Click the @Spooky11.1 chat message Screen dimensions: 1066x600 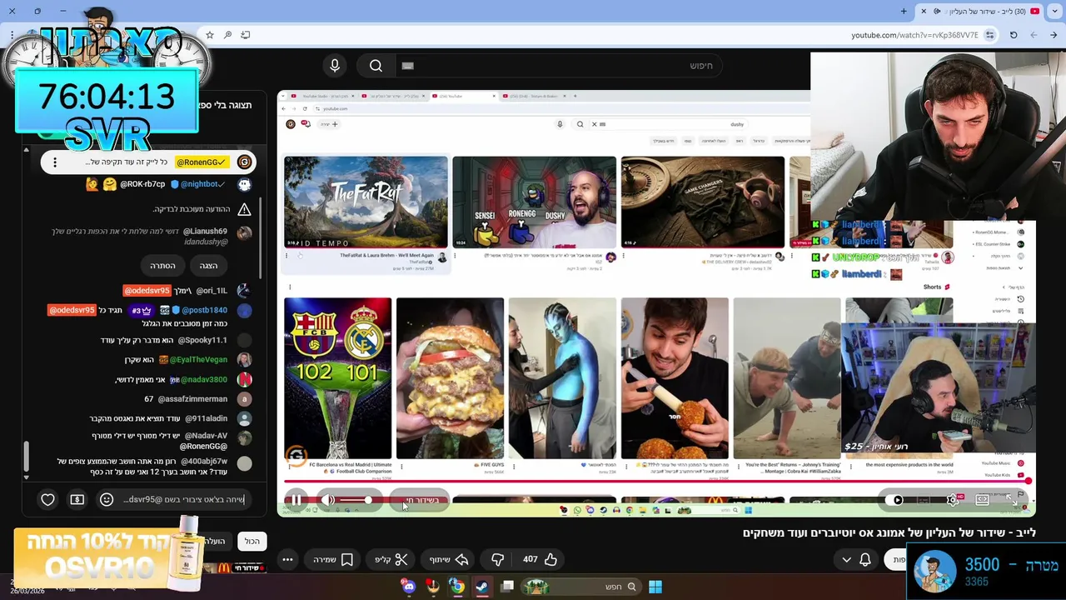[175, 340]
